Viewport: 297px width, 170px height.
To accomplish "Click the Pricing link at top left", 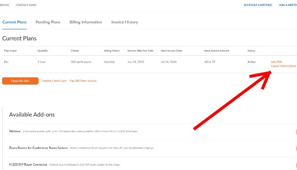I will pos(5,5).
